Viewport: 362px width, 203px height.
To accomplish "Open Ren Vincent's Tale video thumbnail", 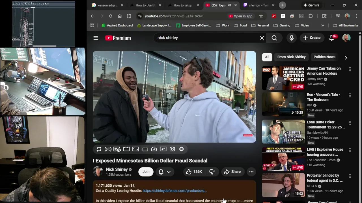I will point(283,104).
